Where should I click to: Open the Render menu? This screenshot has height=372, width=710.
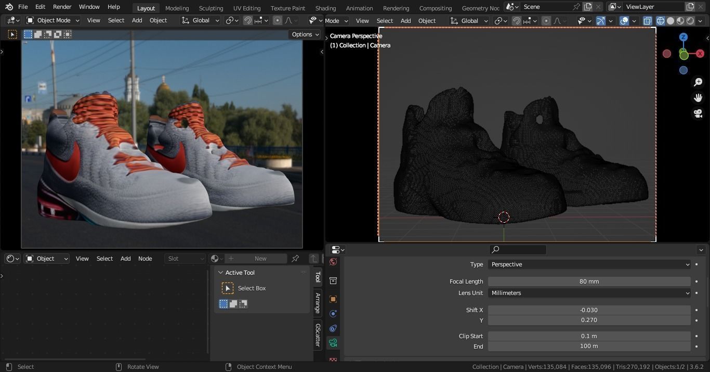coord(62,7)
